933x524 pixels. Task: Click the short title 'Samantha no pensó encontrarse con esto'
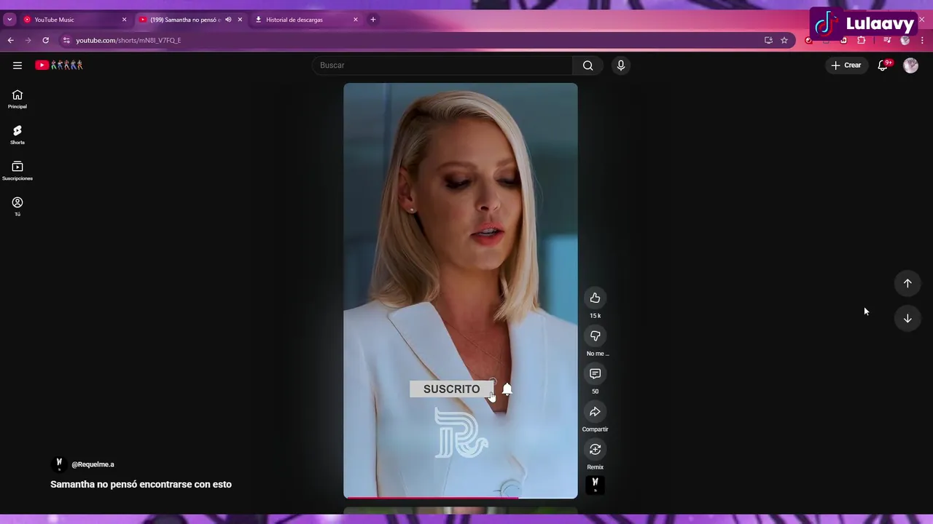tap(141, 484)
